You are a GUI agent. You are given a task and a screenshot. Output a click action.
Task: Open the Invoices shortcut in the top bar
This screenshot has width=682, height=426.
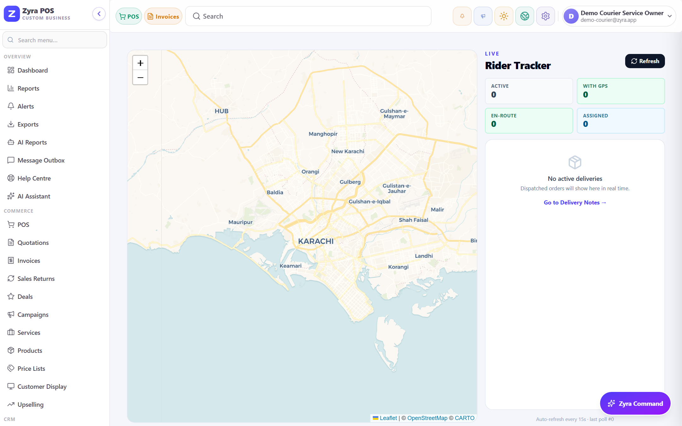[x=163, y=16]
